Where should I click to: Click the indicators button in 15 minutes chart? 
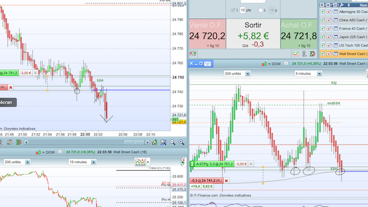click(x=140, y=162)
